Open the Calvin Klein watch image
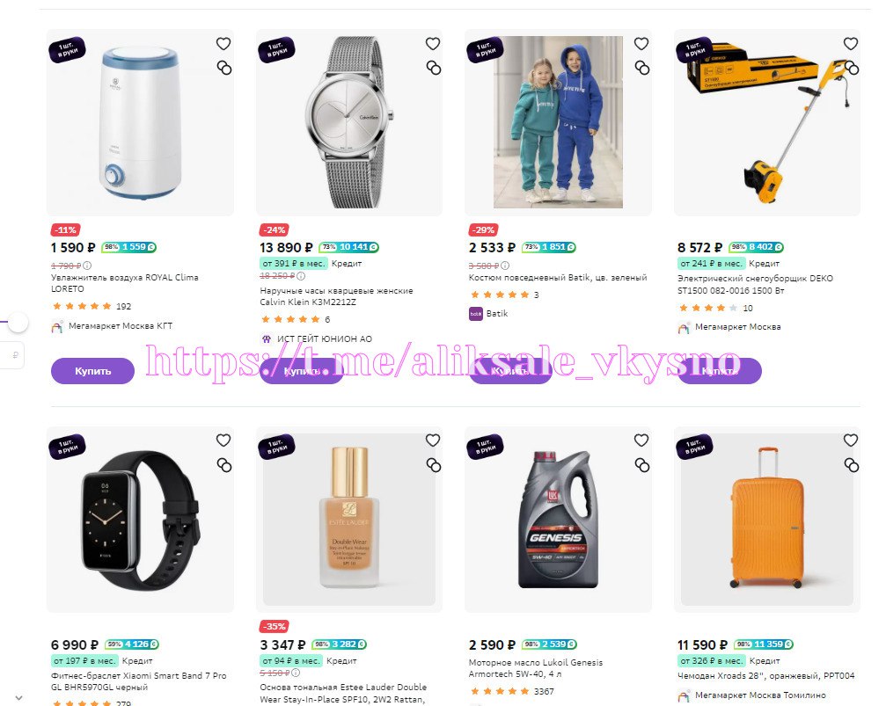886x706 pixels. (349, 122)
